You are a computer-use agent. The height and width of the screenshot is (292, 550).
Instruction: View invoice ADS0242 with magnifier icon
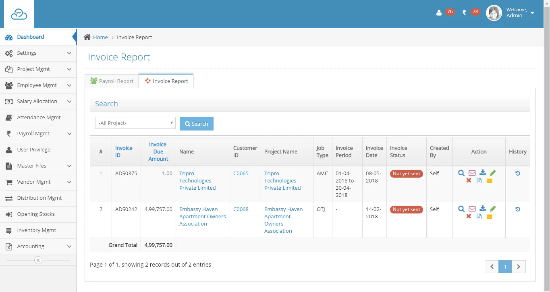coord(461,209)
